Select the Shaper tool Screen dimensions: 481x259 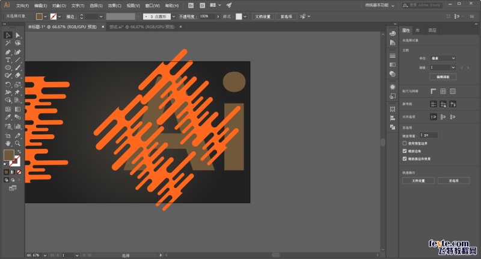[x=8, y=75]
